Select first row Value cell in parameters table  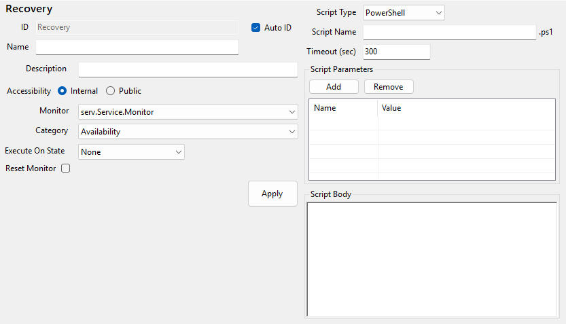466,123
